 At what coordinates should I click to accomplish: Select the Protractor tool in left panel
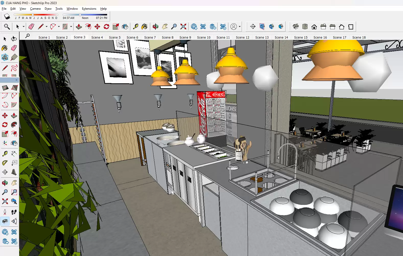pyautogui.click(x=5, y=163)
